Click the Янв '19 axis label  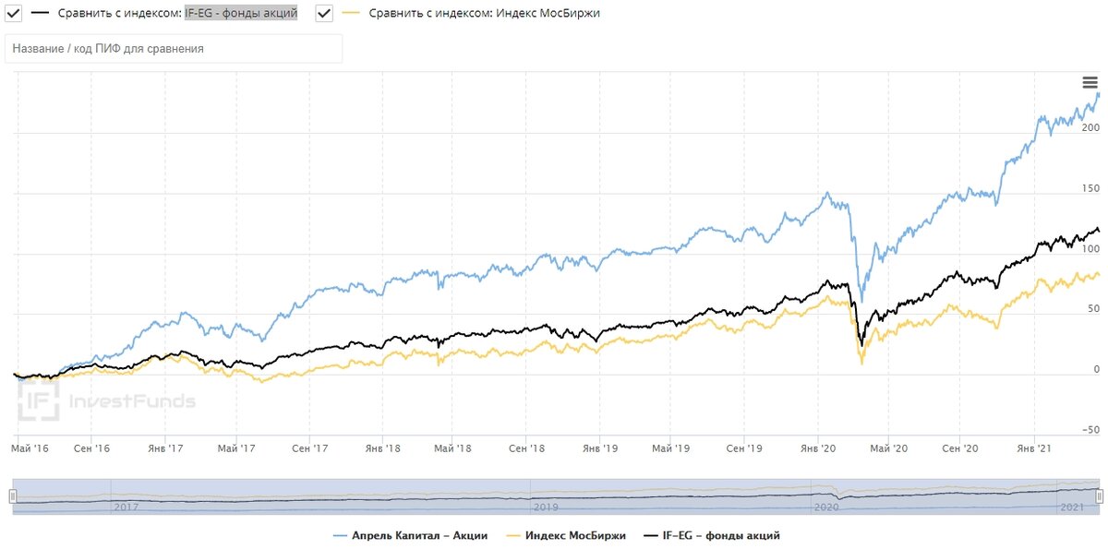(600, 448)
